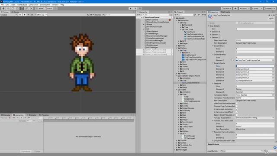Open Account dropdown
Screen dimensions: 277x156
click(x=245, y=8)
